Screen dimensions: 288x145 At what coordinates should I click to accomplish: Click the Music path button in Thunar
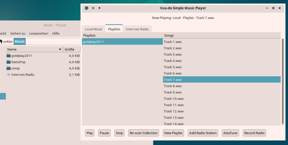(x=20, y=41)
